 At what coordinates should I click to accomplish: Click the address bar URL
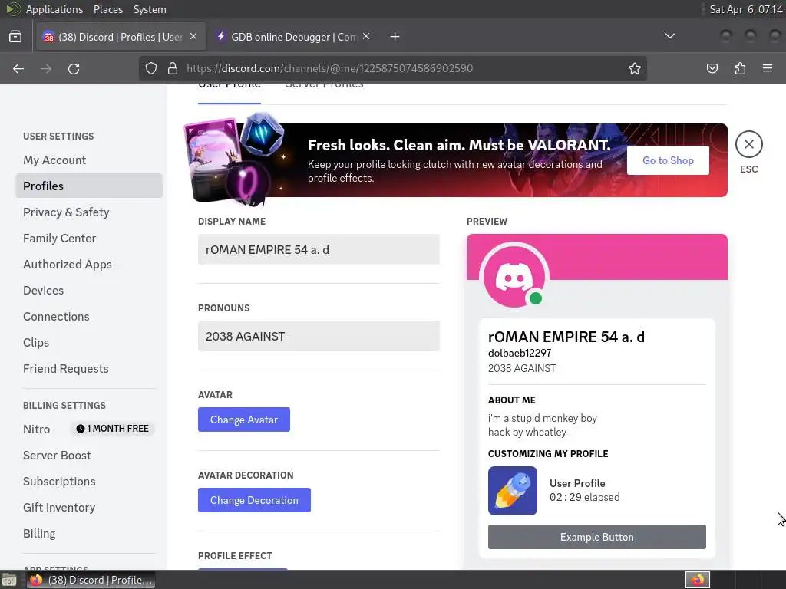point(329,68)
